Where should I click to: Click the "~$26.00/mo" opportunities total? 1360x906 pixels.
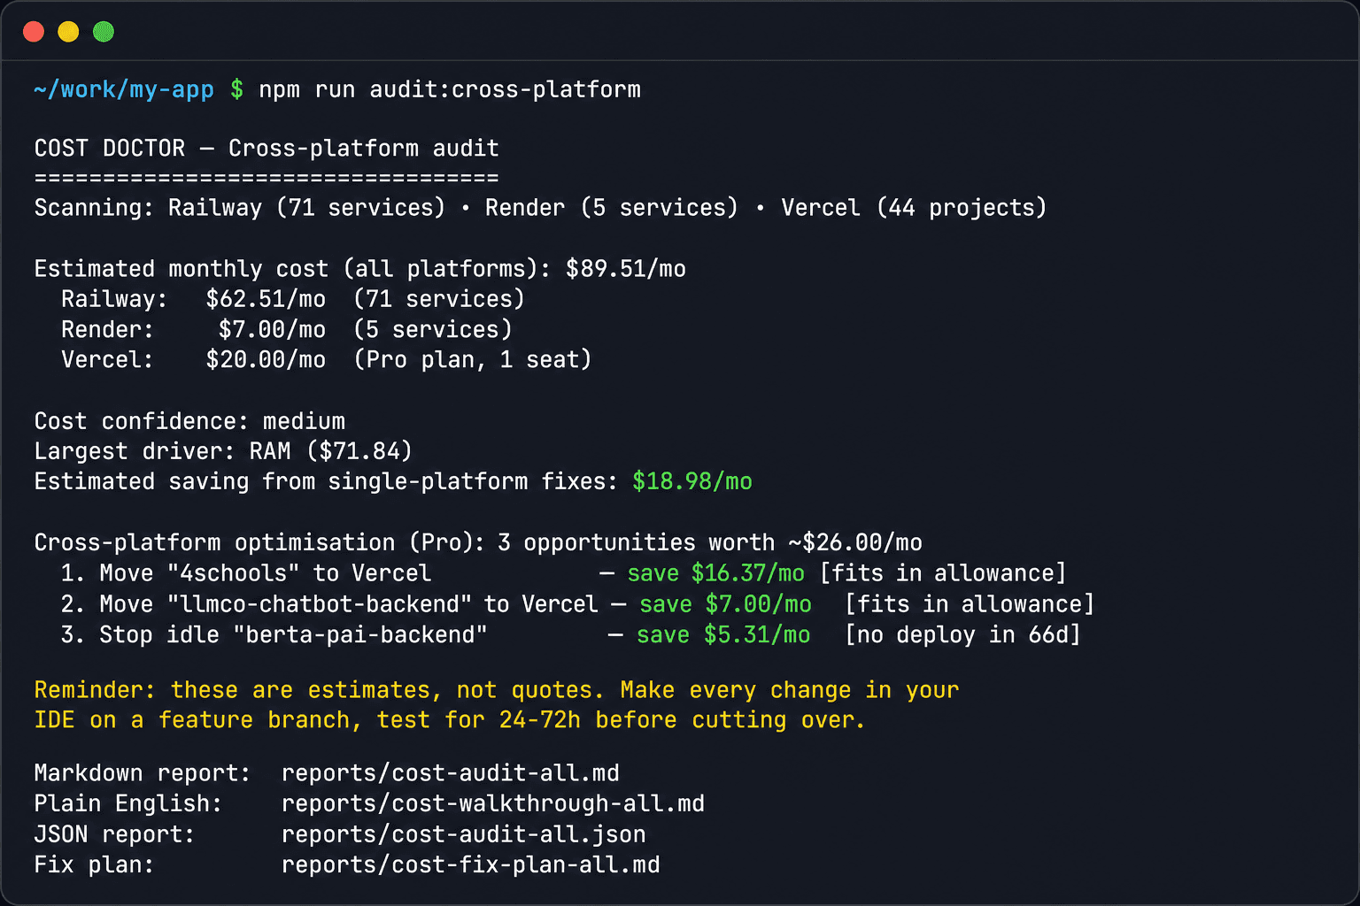click(855, 542)
